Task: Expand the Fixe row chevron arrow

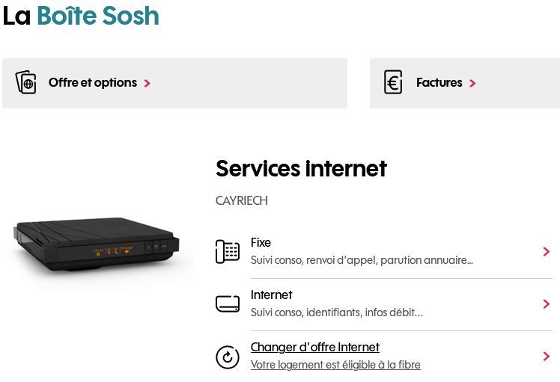Action: point(546,251)
